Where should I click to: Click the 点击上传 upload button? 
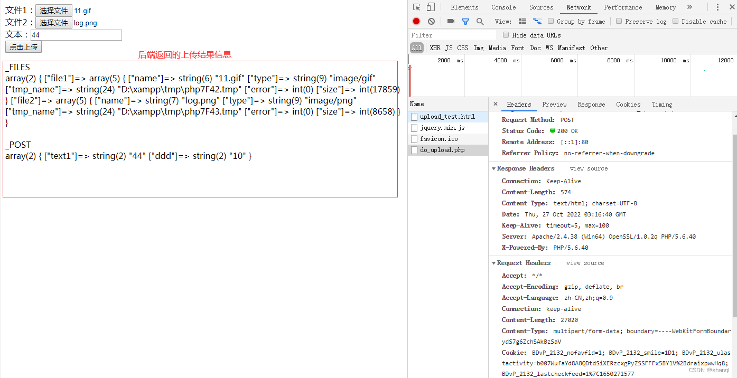[x=23, y=47]
